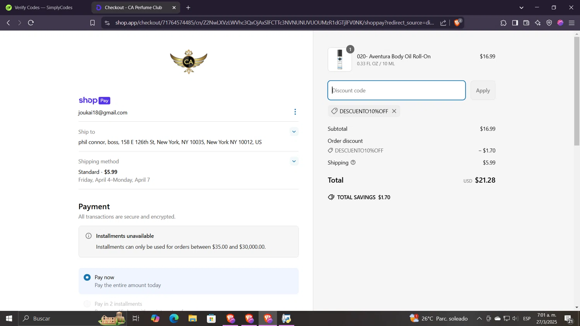Open File Explorer from the taskbar
Image resolution: width=580 pixels, height=326 pixels.
(x=193, y=318)
